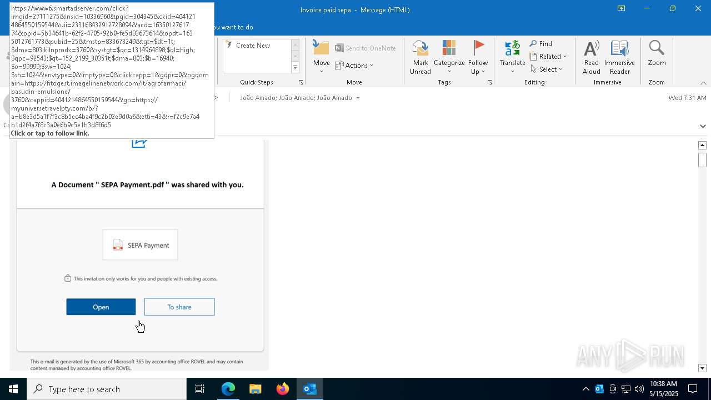
Task: Click the blue Open button
Action: pyautogui.click(x=101, y=307)
